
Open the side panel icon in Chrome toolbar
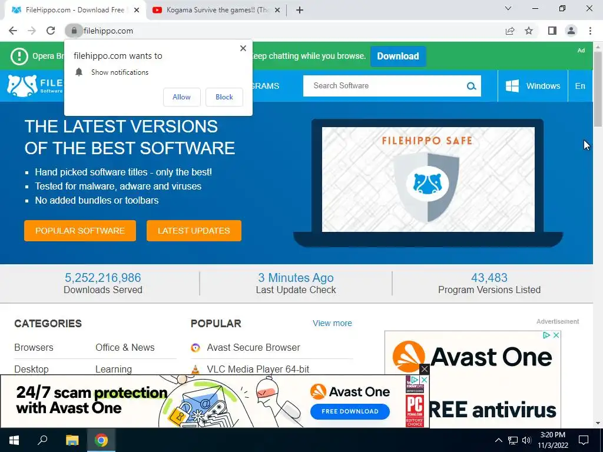[552, 31]
